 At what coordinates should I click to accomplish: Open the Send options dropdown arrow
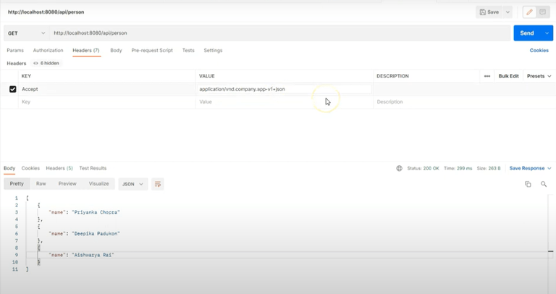547,33
